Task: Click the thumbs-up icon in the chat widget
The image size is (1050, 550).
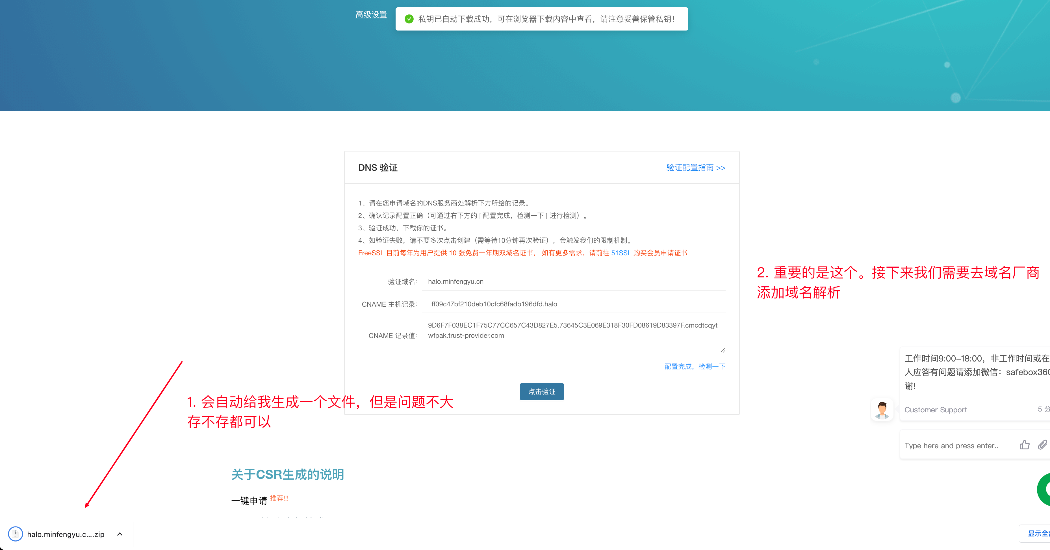Action: click(1025, 445)
